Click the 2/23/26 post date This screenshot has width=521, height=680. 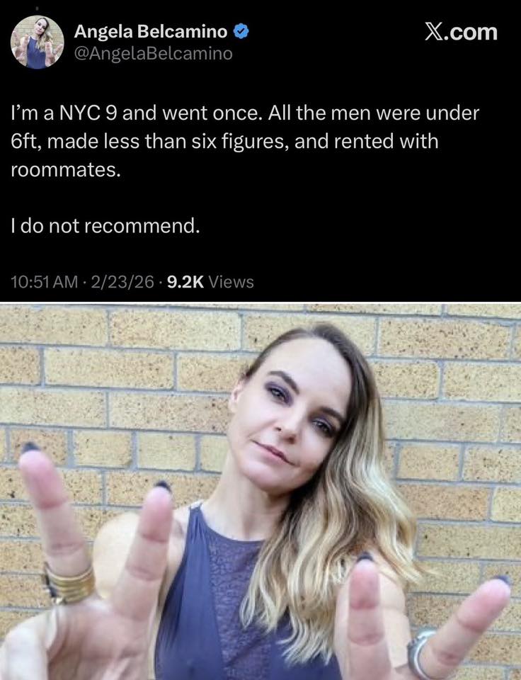pos(122,282)
